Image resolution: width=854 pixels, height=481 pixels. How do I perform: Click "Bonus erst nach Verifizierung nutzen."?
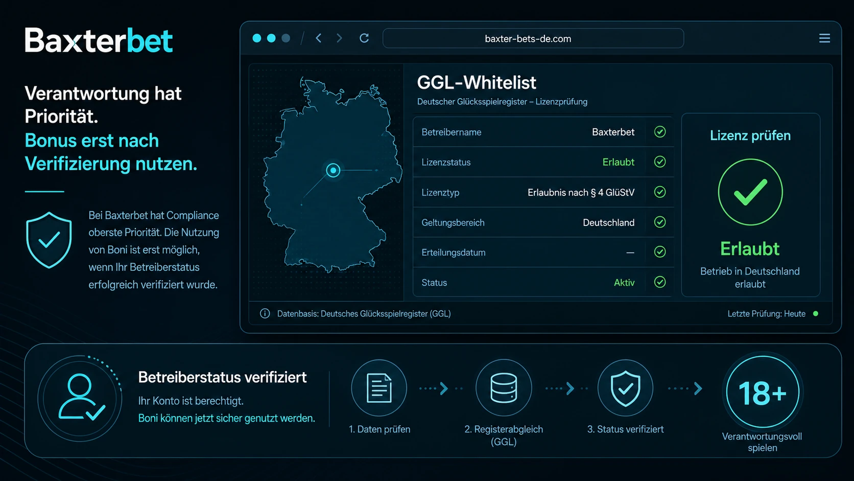[x=111, y=152]
